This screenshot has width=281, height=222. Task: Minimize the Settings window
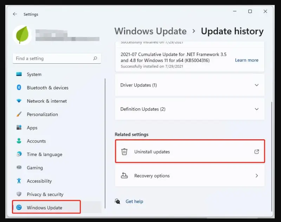235,11
